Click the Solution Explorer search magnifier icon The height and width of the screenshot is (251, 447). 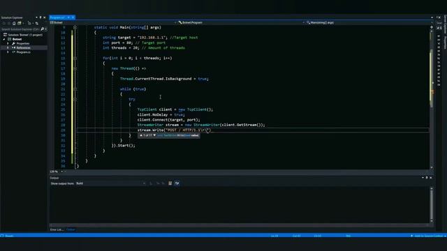(x=42, y=29)
